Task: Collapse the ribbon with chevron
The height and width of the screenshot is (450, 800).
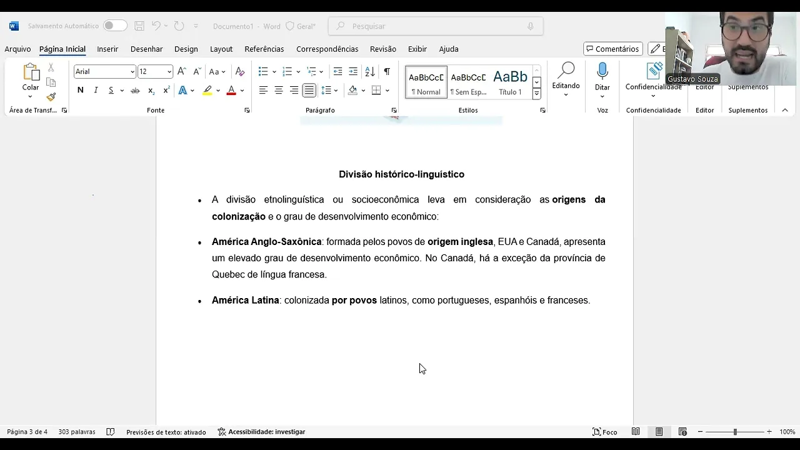Action: (x=785, y=110)
